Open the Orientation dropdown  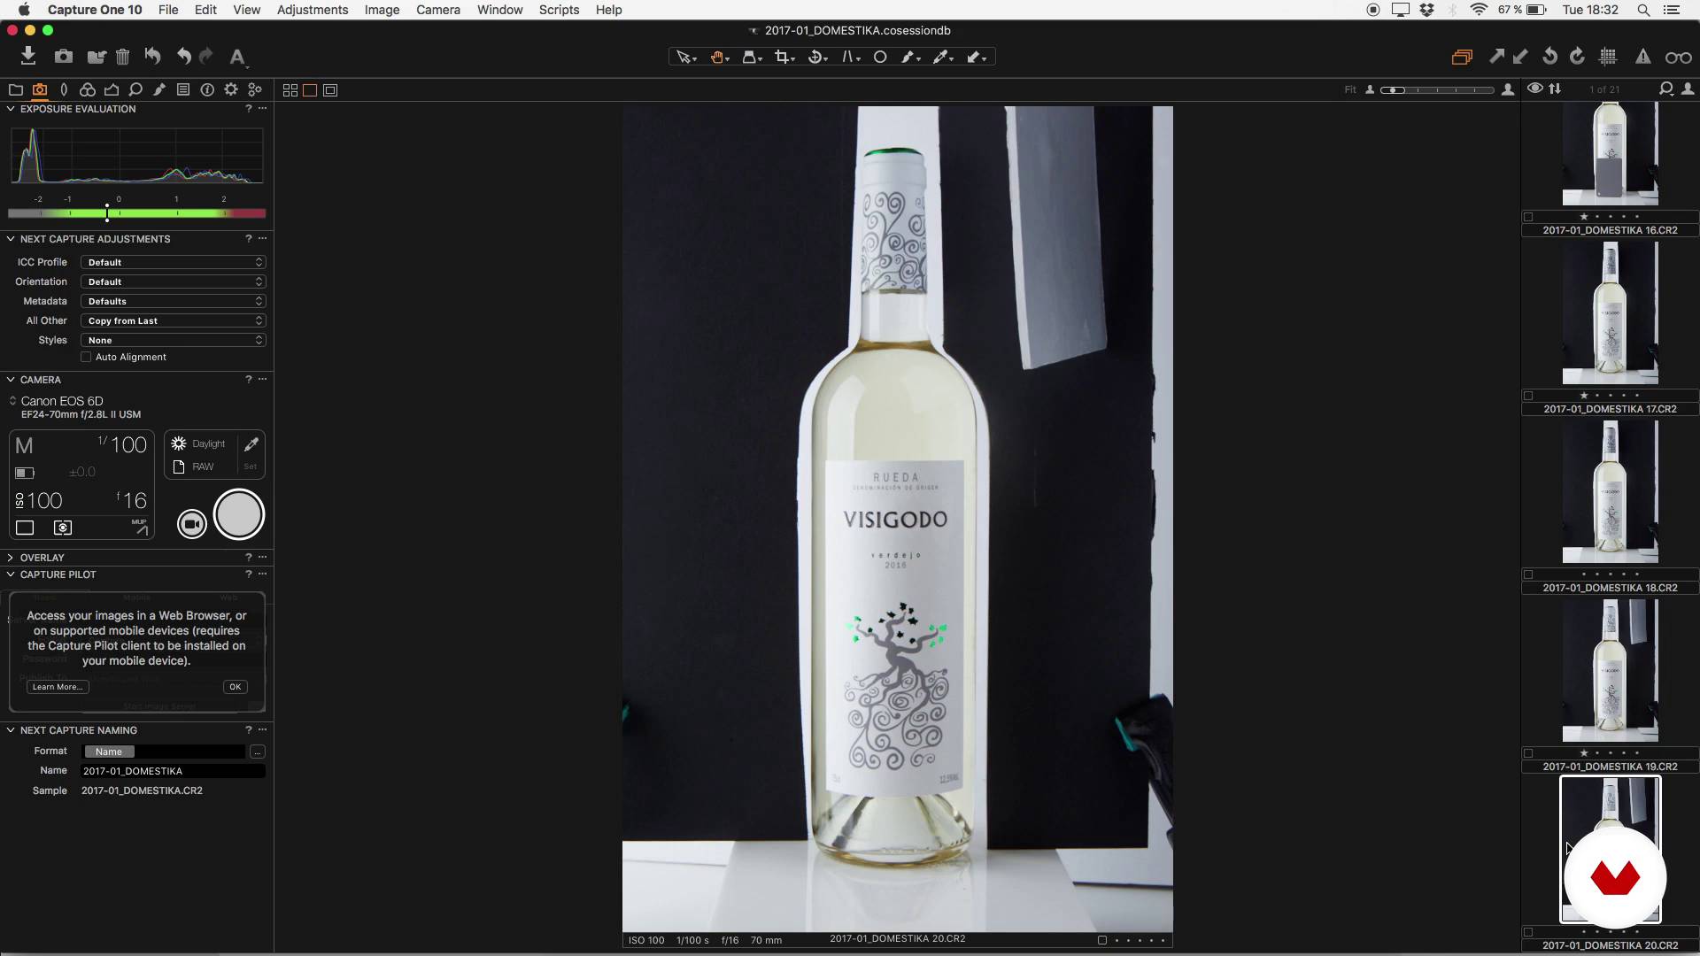(174, 281)
